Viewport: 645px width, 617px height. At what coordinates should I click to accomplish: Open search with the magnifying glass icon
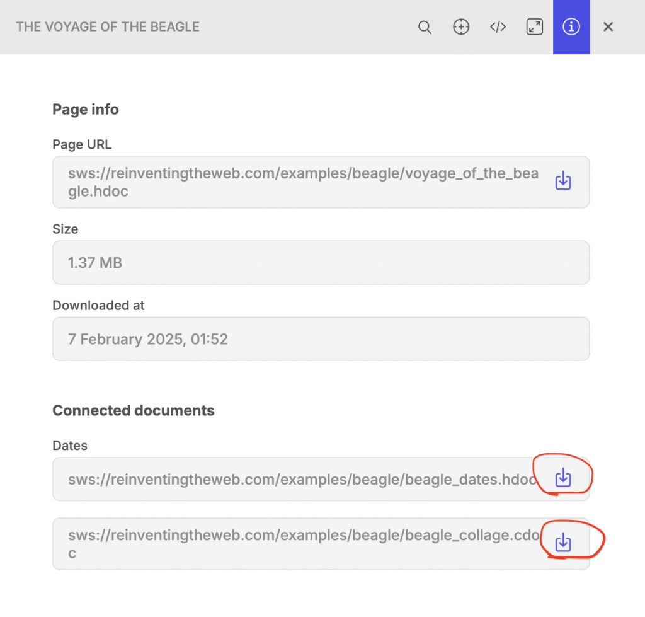point(425,27)
